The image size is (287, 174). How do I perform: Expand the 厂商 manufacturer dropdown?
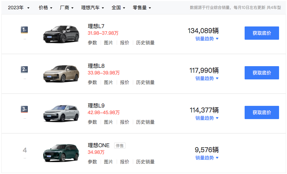coord(67,8)
